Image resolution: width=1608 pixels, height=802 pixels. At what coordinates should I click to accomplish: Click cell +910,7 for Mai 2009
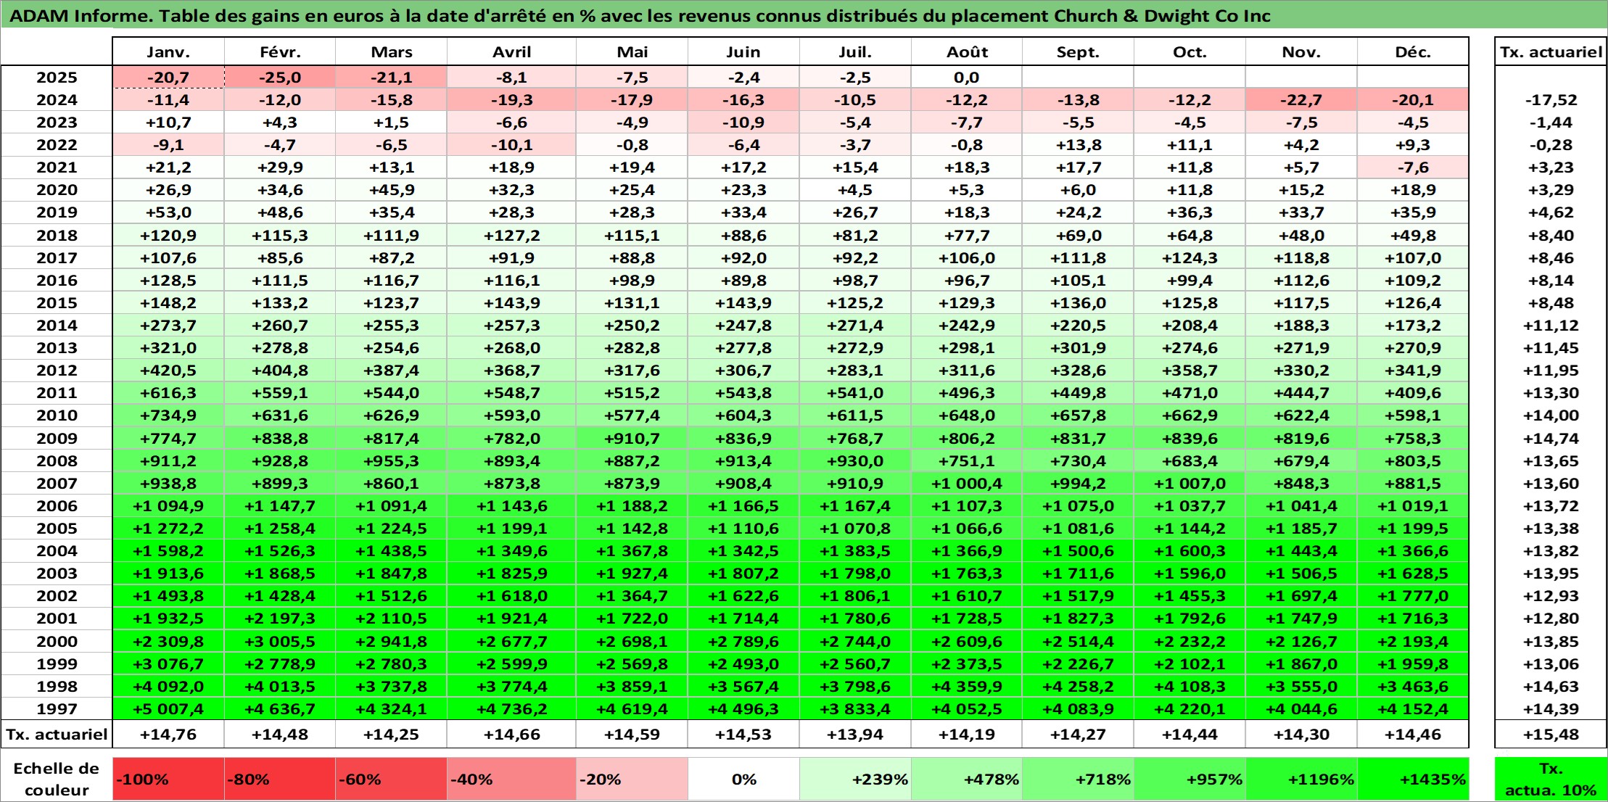click(632, 438)
